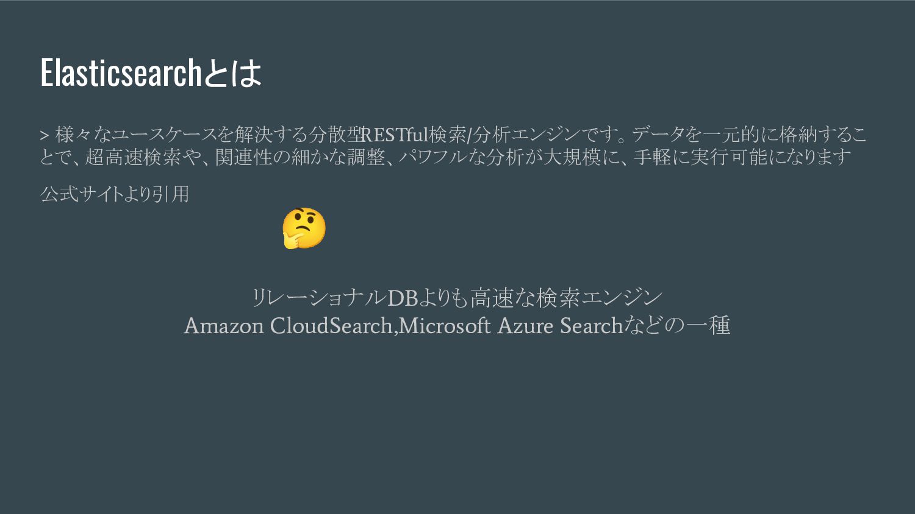Click the trailing text などの一種

tap(677, 325)
